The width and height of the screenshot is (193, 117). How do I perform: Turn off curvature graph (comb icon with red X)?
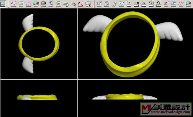81,4
